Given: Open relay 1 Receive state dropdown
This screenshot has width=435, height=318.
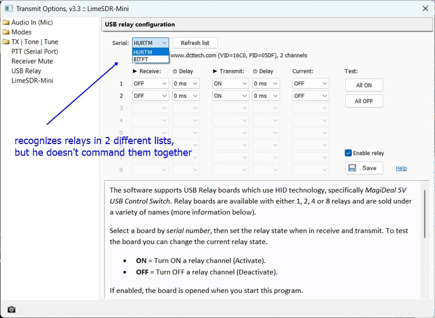Looking at the screenshot, I should [x=150, y=84].
